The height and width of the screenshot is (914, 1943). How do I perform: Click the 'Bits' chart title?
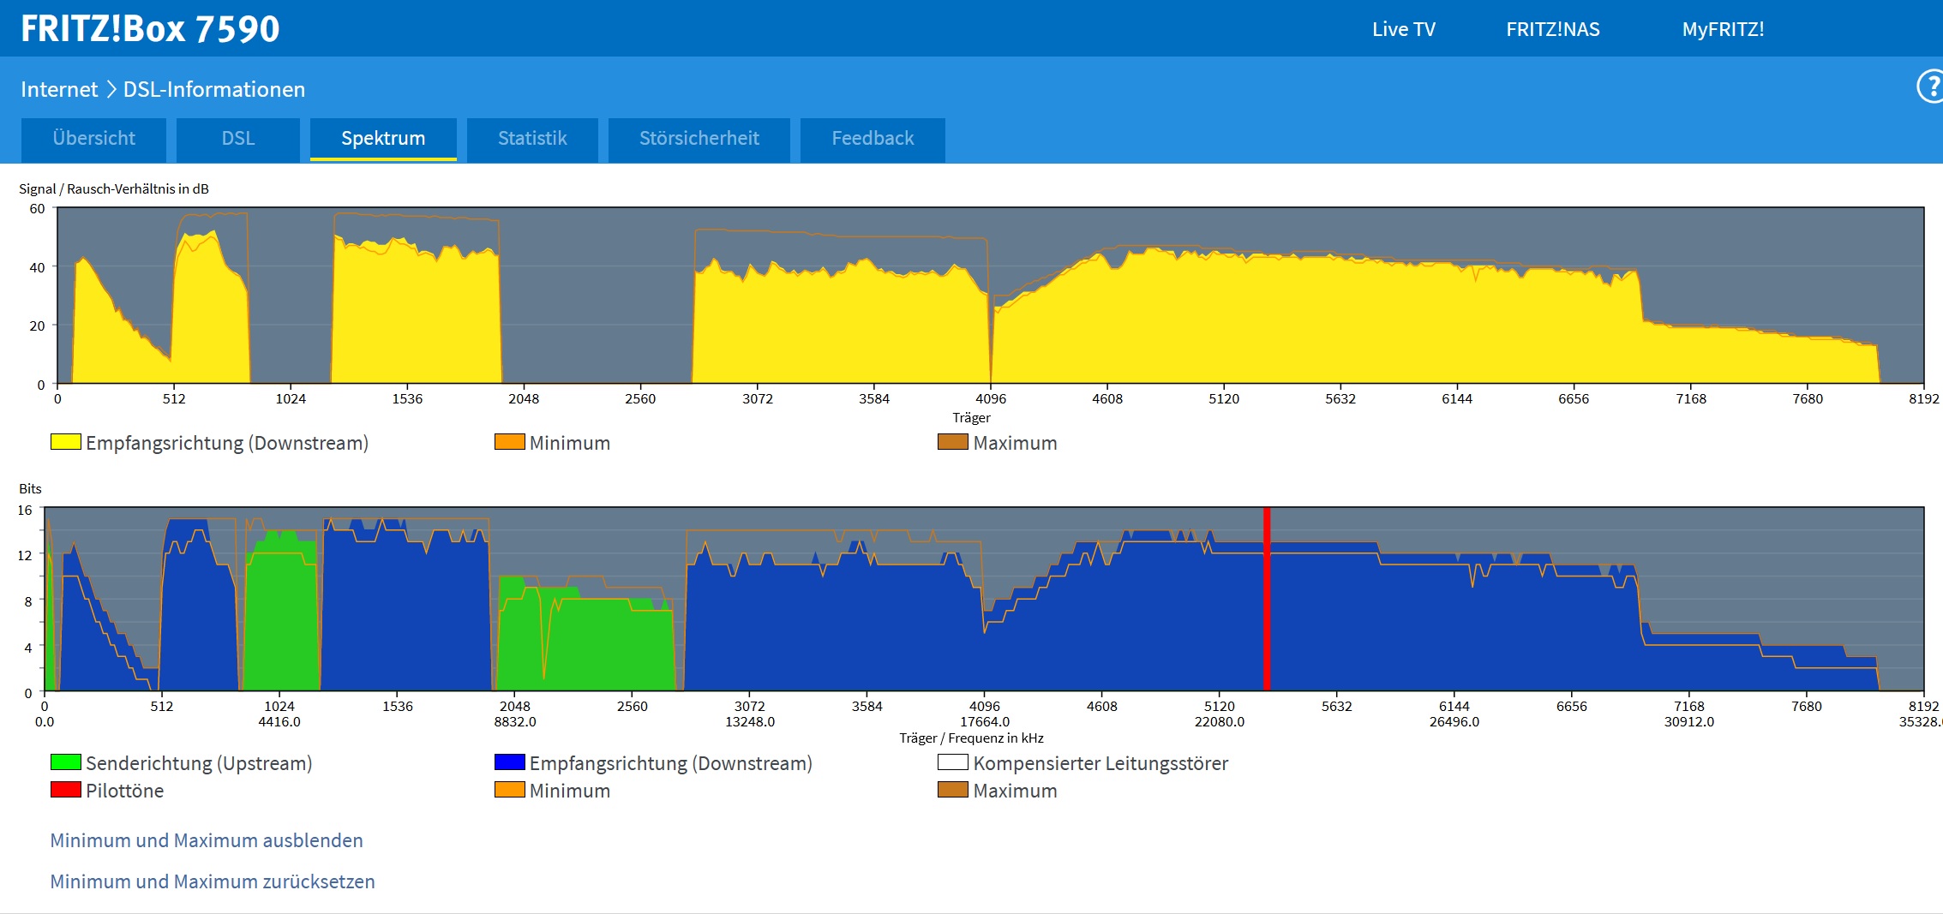click(x=30, y=488)
